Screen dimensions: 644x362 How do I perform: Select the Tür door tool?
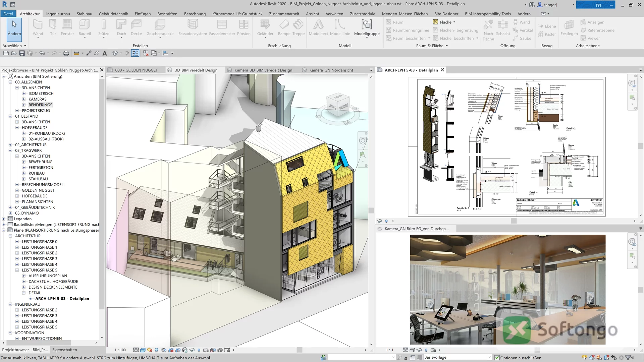(x=53, y=27)
